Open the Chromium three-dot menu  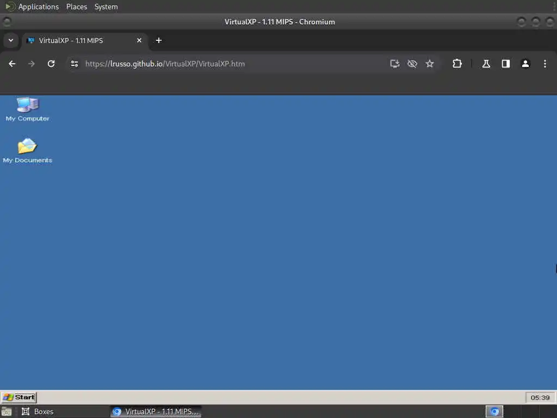[x=545, y=64]
